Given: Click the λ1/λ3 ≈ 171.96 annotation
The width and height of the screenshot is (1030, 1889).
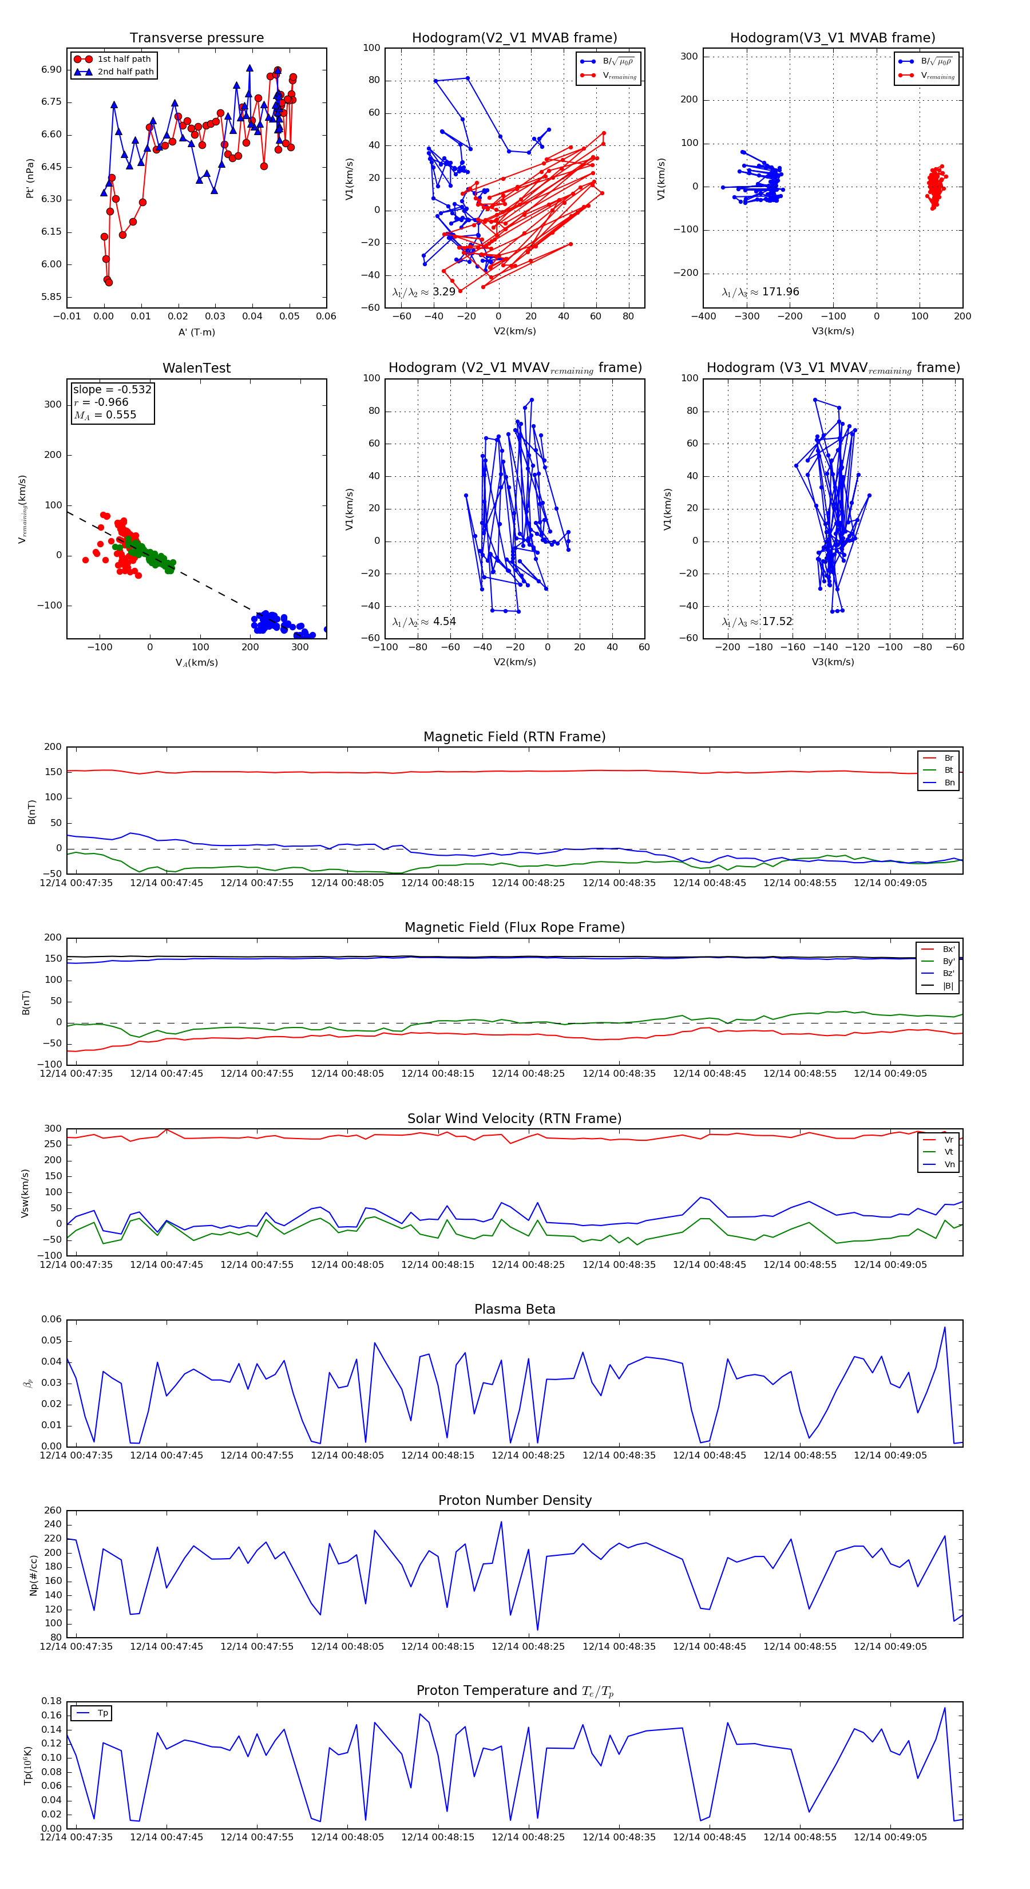Looking at the screenshot, I should pyautogui.click(x=760, y=292).
